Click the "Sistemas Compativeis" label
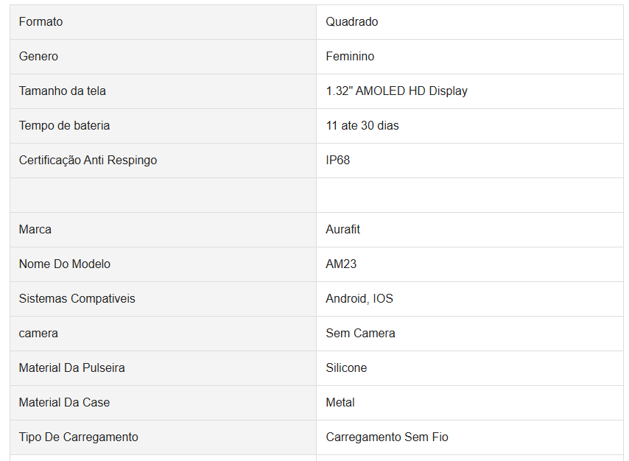The image size is (629, 461). (77, 299)
